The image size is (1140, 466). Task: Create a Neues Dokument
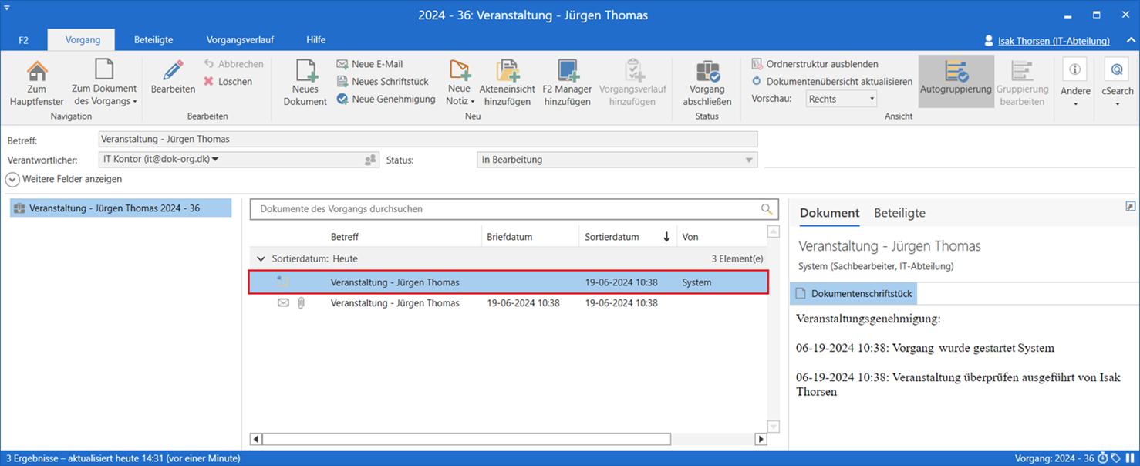[305, 73]
